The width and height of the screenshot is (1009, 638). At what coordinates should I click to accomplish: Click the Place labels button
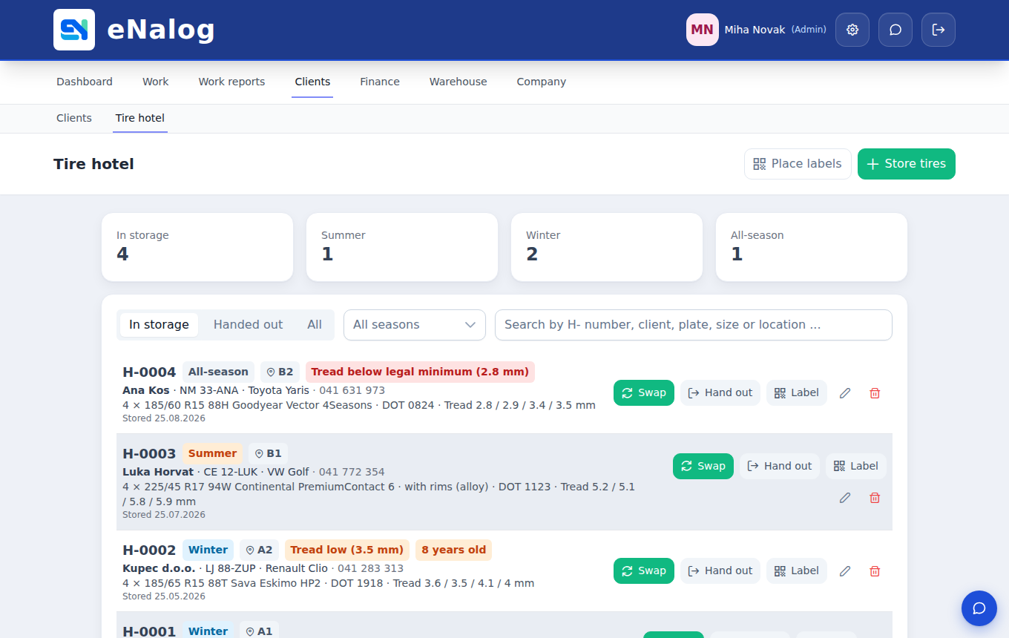pos(798,164)
